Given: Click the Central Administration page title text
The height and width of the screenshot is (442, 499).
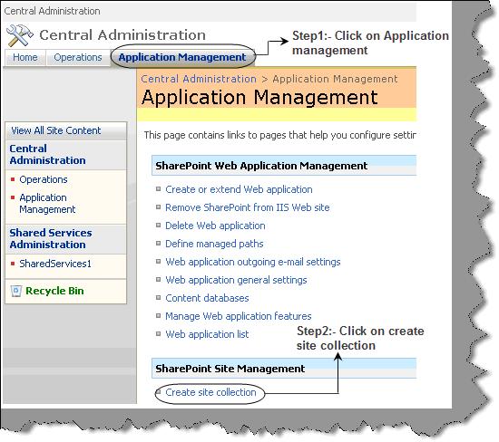Looking at the screenshot, I should [x=122, y=35].
